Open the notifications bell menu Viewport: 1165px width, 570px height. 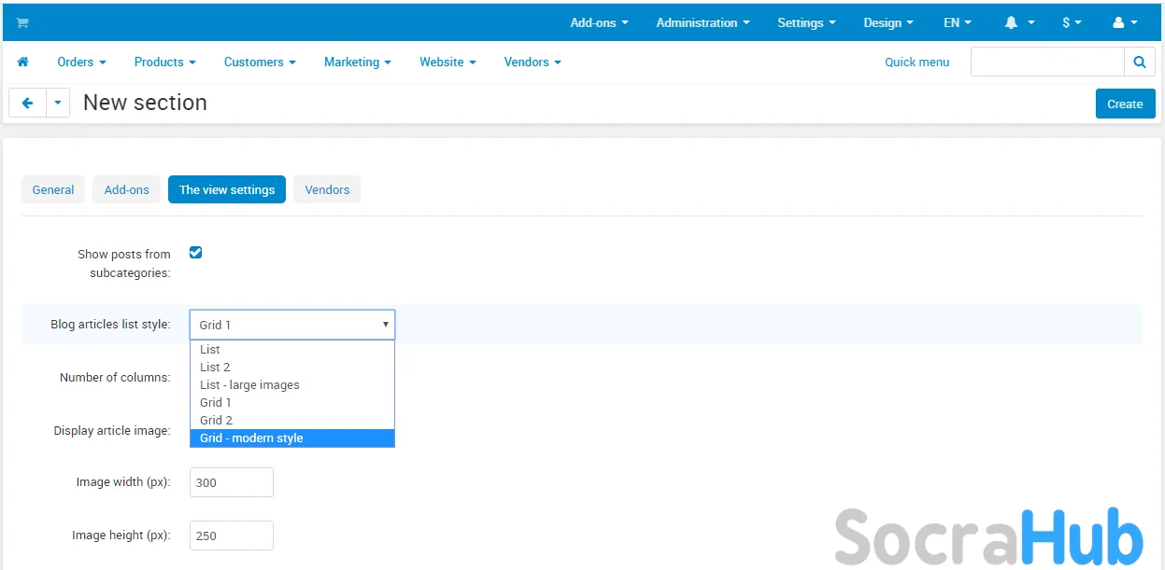pyautogui.click(x=1019, y=22)
